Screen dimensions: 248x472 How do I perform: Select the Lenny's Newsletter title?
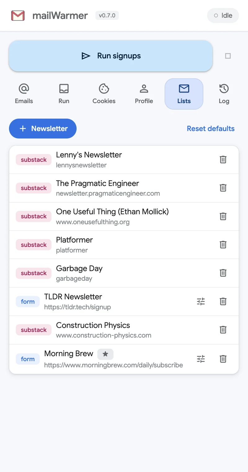click(89, 155)
